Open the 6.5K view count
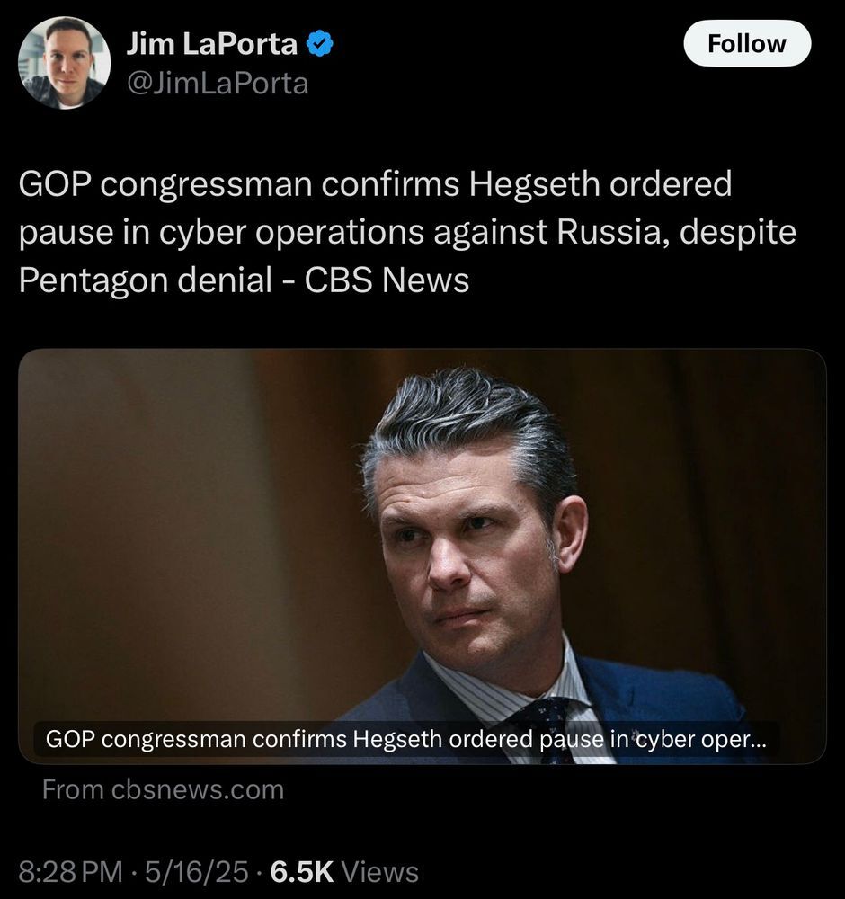The width and height of the screenshot is (845, 899). [301, 871]
